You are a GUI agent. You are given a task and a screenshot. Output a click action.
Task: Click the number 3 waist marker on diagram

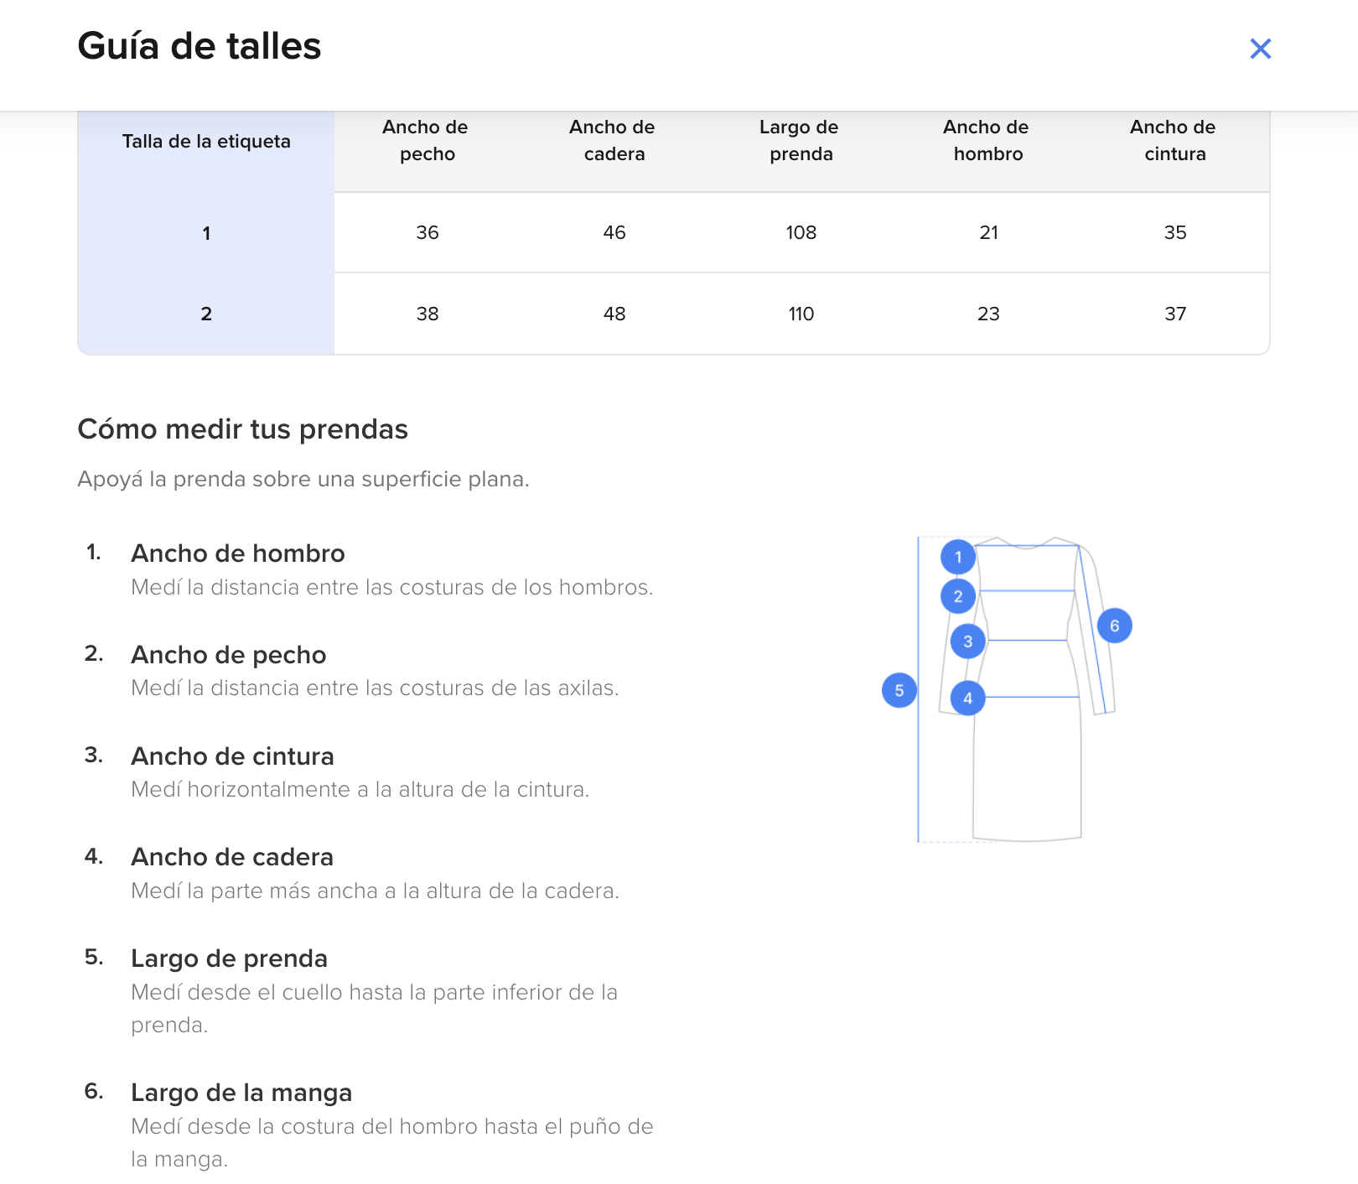click(968, 641)
